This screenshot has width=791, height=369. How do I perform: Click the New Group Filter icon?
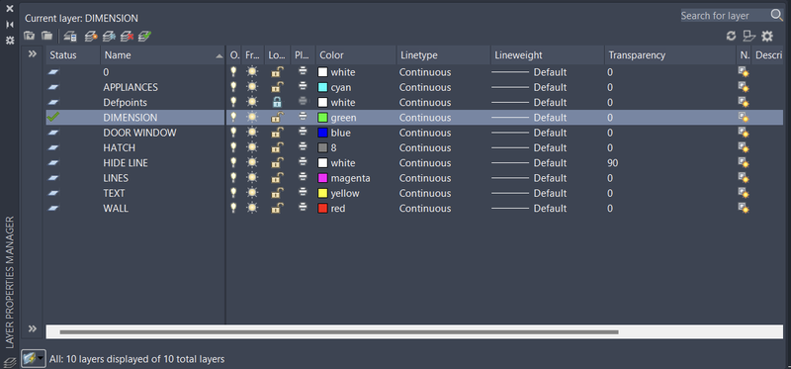pyautogui.click(x=46, y=36)
